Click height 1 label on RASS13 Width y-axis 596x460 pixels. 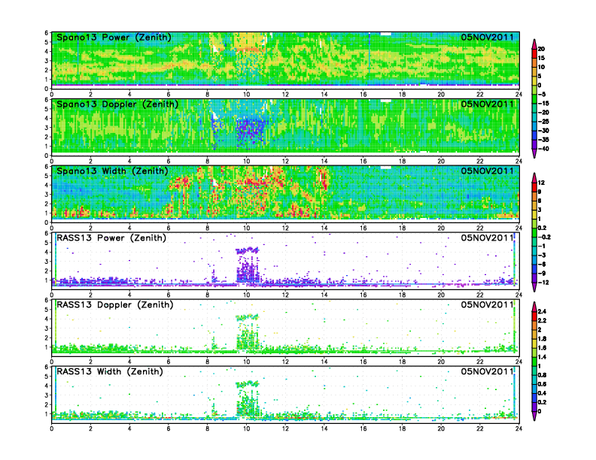[x=47, y=414]
